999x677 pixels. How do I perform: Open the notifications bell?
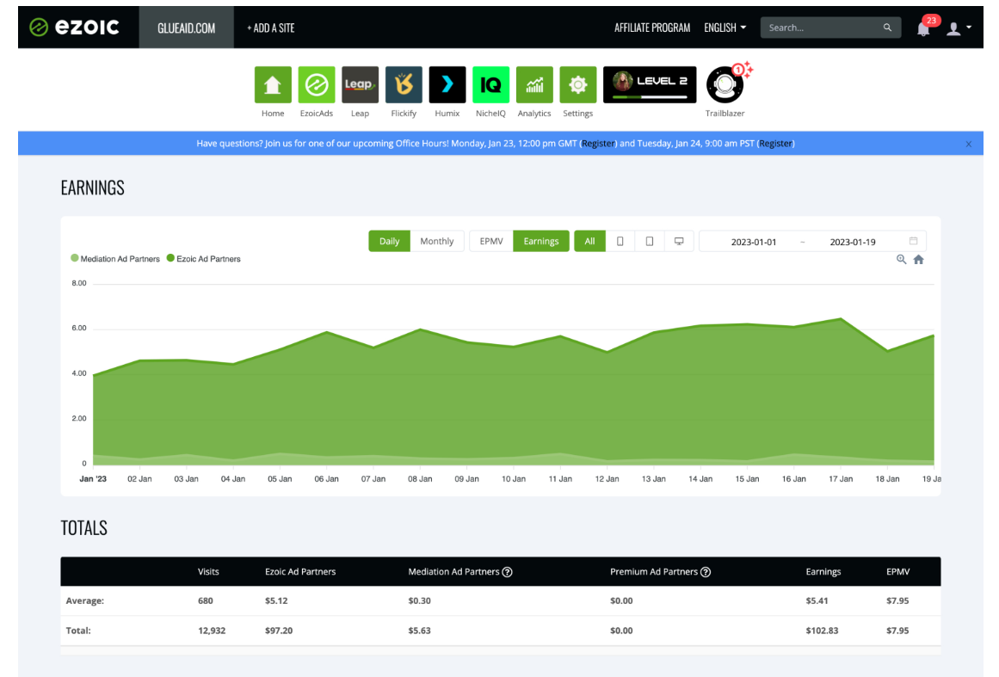click(x=923, y=28)
